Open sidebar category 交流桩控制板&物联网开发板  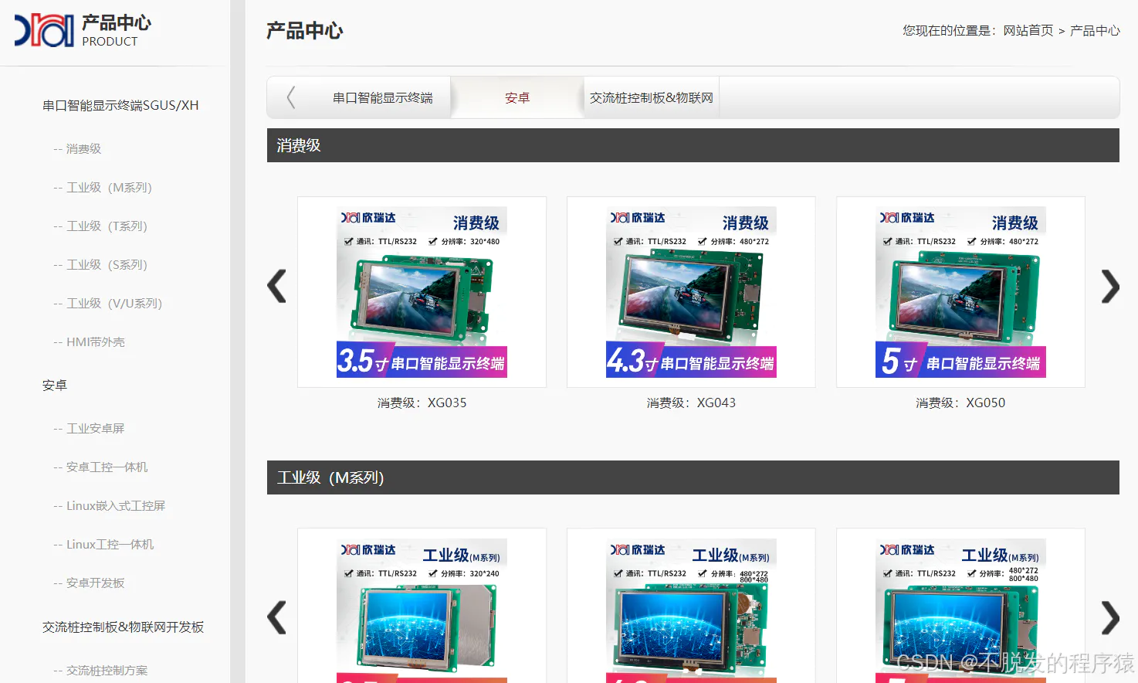point(124,627)
